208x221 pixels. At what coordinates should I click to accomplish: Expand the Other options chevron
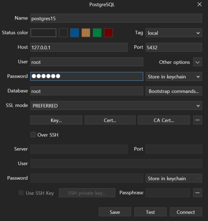click(198, 62)
